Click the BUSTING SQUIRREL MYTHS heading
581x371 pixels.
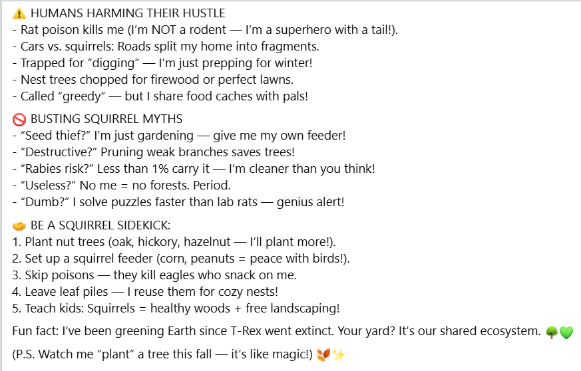pyautogui.click(x=106, y=119)
